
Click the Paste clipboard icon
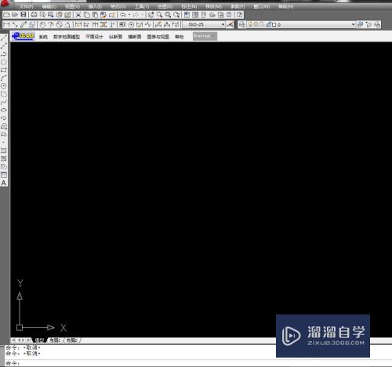pyautogui.click(x=95, y=15)
